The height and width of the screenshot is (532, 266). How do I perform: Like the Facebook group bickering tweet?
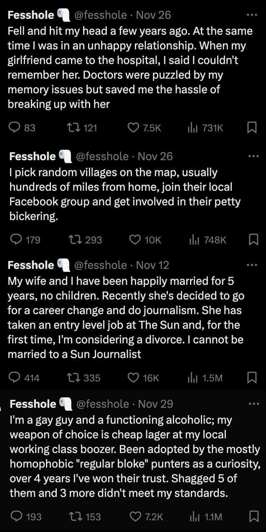[135, 240]
